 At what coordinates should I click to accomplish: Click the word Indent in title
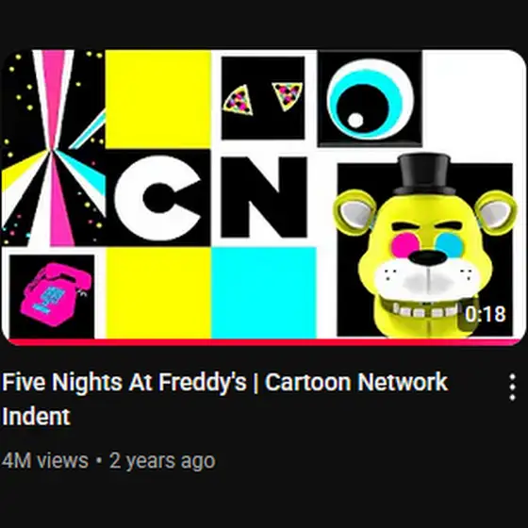pyautogui.click(x=36, y=416)
